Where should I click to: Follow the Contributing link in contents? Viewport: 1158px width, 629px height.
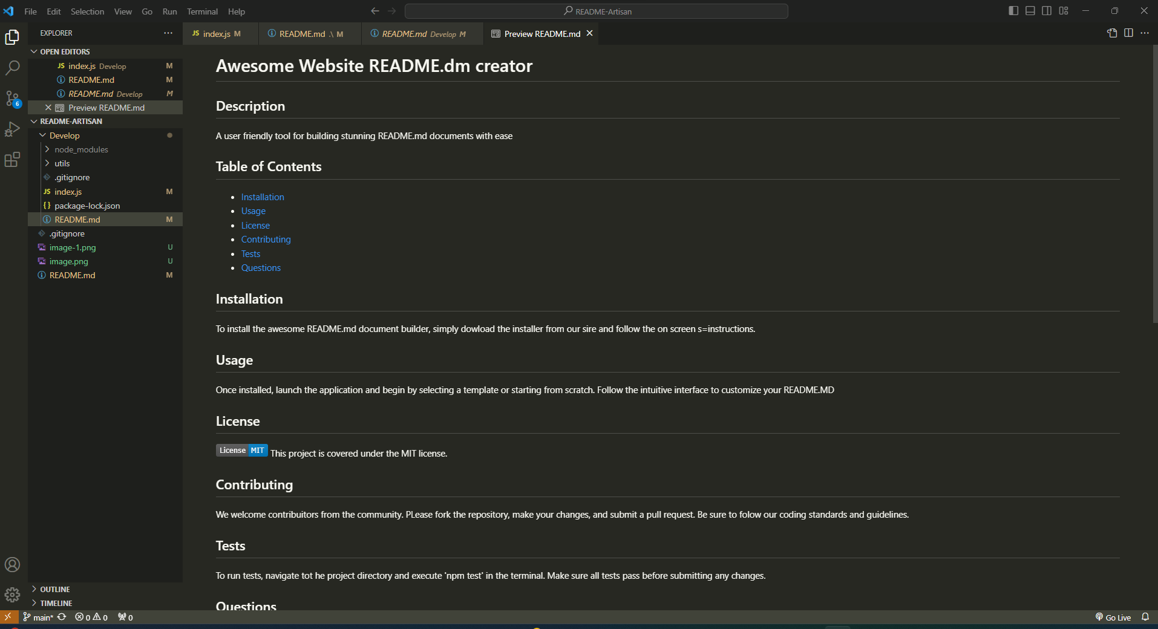point(266,240)
